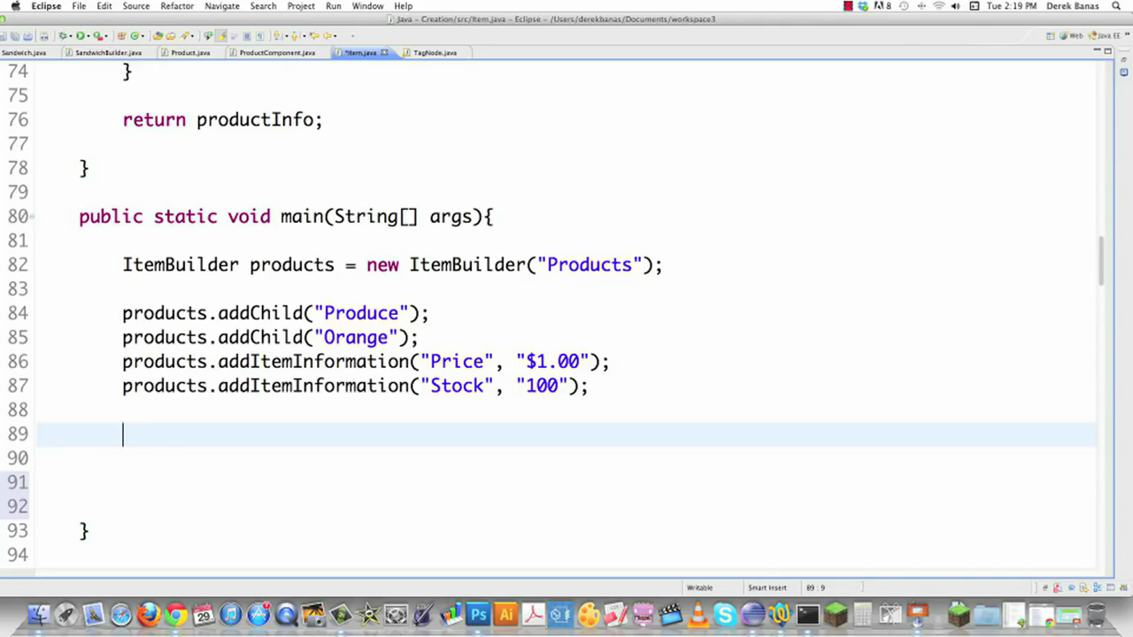Open Illustrator from the Dock
Screen dimensions: 1133x637
tap(505, 614)
